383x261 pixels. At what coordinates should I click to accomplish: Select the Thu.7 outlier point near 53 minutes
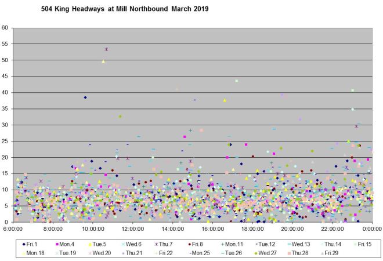106,49
